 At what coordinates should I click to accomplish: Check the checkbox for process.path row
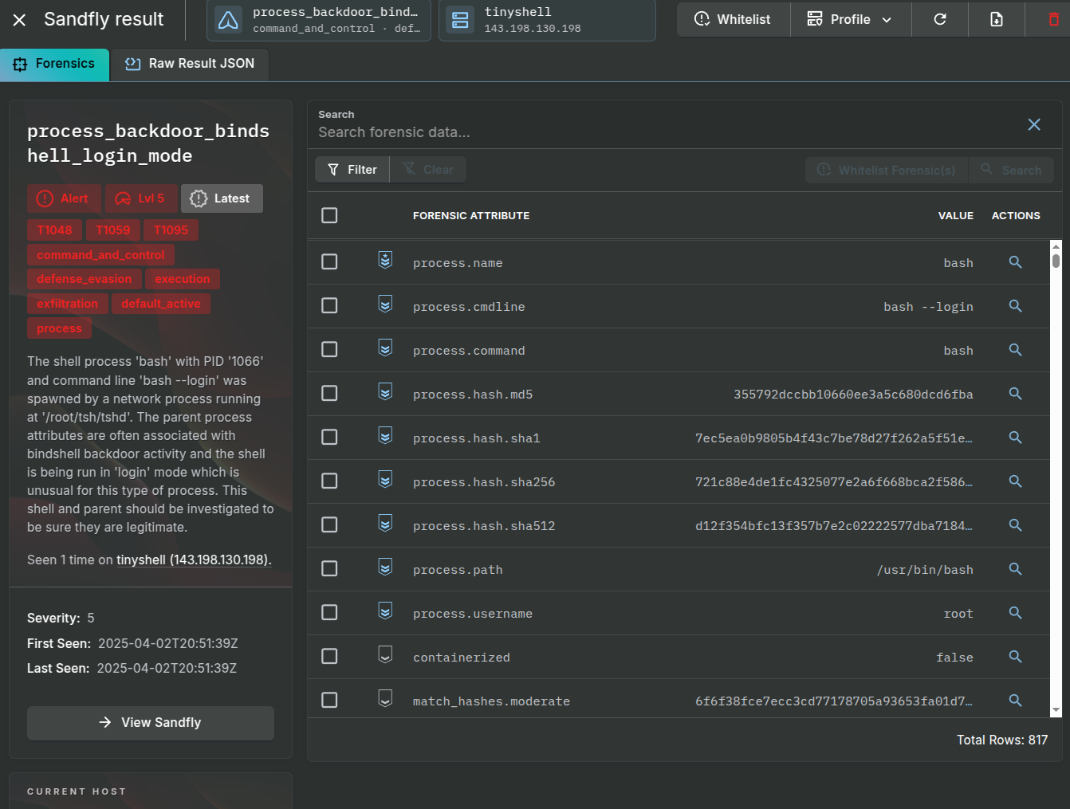[x=329, y=568]
